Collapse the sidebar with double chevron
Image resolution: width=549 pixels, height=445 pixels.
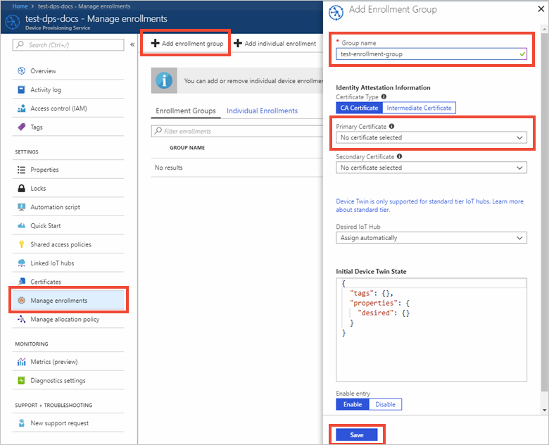(x=132, y=44)
